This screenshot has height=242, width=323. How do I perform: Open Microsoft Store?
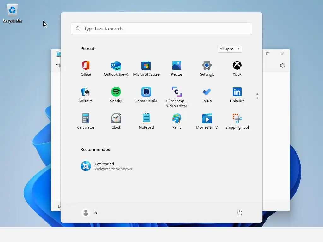tap(146, 68)
